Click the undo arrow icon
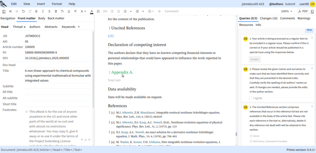316x153 pixels. 23,11
